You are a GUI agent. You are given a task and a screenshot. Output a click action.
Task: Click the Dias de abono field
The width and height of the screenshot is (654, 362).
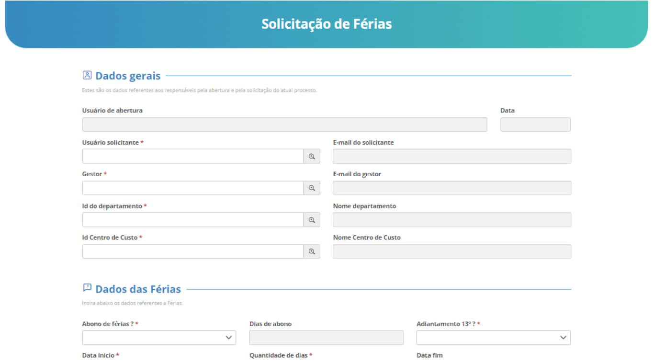point(326,338)
